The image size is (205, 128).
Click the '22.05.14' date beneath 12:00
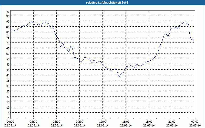(x=103, y=125)
